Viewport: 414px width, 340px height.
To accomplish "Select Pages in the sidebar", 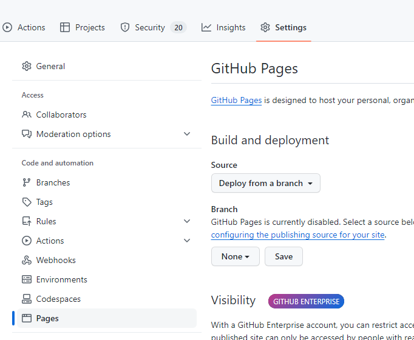I will coord(107,318).
